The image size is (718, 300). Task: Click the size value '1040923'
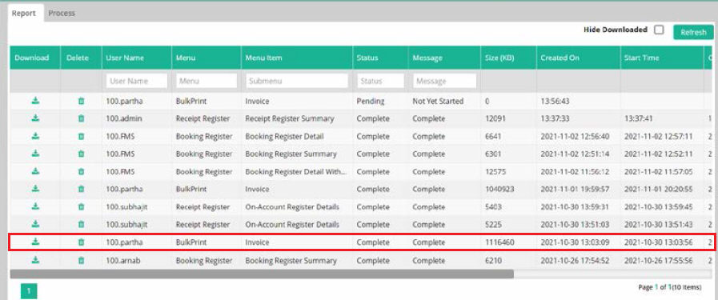499,190
